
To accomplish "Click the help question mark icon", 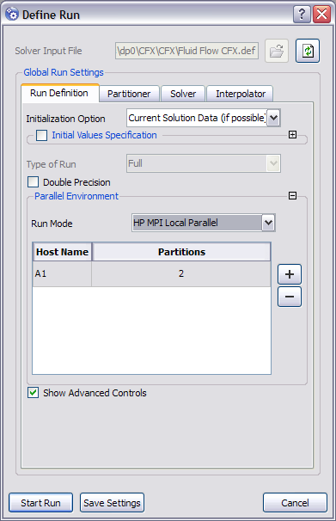I will point(302,15).
